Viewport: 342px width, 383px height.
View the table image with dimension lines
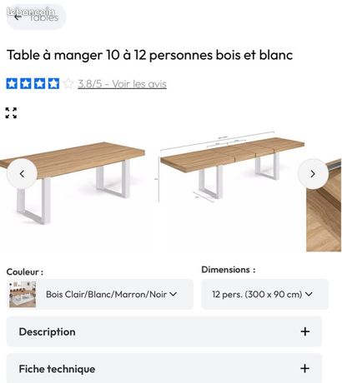231,167
